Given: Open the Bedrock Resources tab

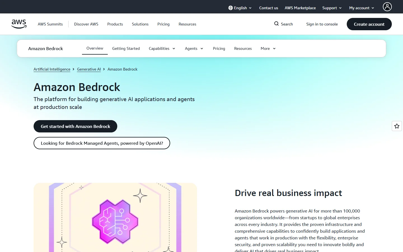Looking at the screenshot, I should tap(243, 48).
